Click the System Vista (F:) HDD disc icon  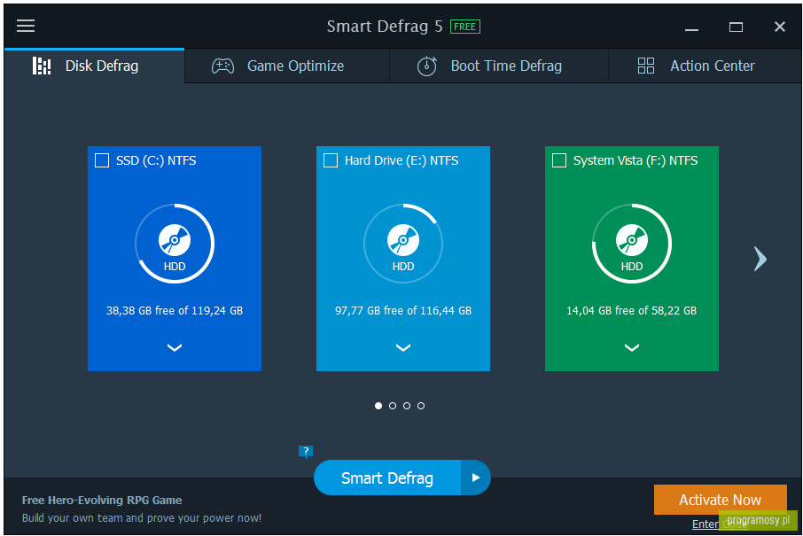(x=632, y=239)
